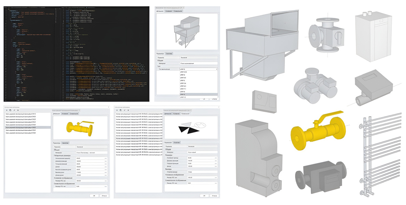The image size is (406, 205).
Task: Click the last toolbar icon after the pencil in the ball valve dialog
Action: click(x=18, y=110)
